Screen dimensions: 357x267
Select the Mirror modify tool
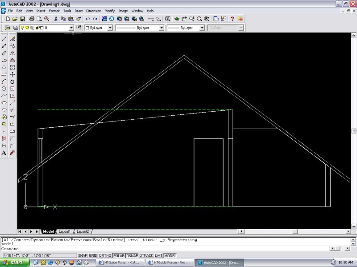(x=12, y=53)
